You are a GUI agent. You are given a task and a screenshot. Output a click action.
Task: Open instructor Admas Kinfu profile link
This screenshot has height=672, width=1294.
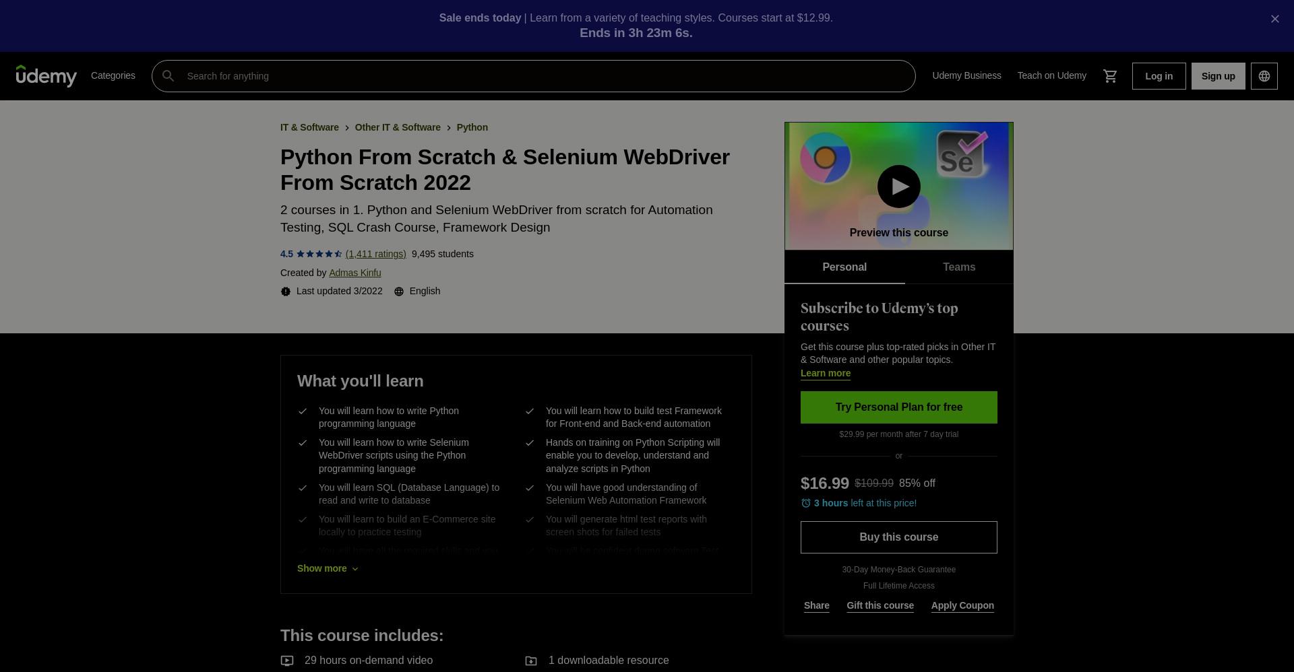pyautogui.click(x=355, y=273)
